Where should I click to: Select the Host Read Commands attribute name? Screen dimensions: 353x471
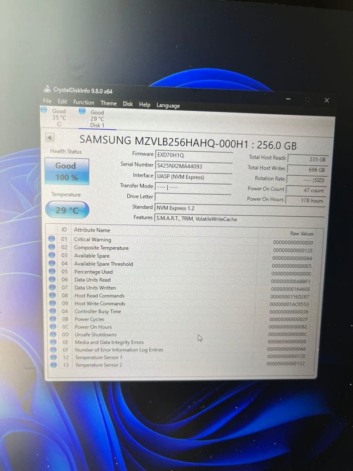click(99, 296)
